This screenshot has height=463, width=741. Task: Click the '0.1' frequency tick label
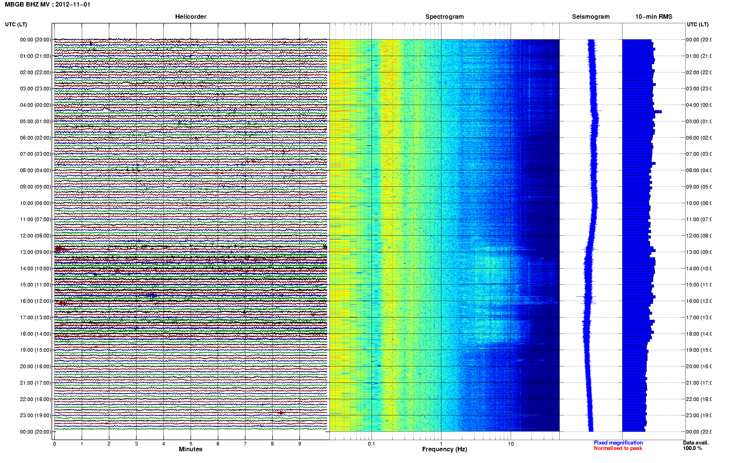point(371,444)
